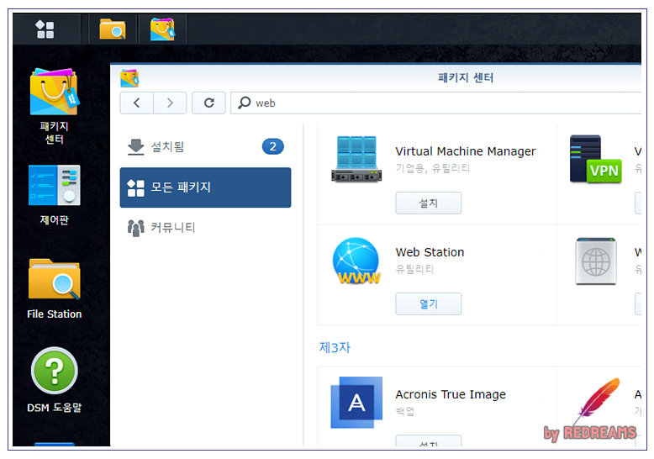Open the DSM 도움말 desktop shortcut

[x=55, y=381]
